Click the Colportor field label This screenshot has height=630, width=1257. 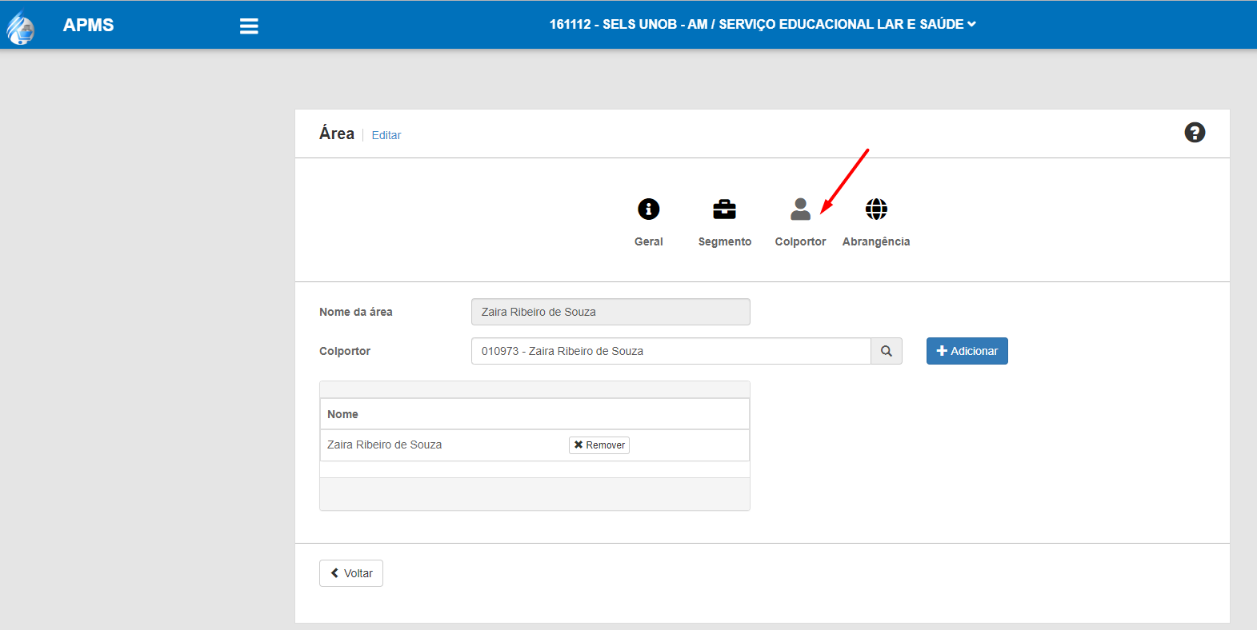click(x=345, y=351)
